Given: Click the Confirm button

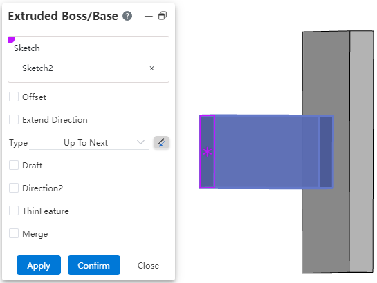Looking at the screenshot, I should coord(94,265).
